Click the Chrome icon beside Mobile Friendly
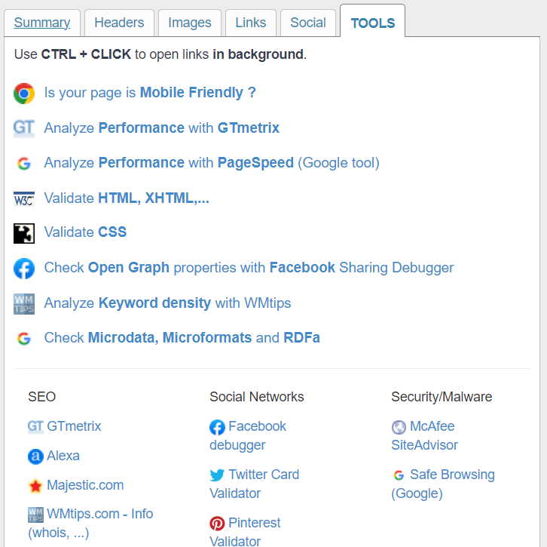The height and width of the screenshot is (547, 547). click(x=24, y=94)
